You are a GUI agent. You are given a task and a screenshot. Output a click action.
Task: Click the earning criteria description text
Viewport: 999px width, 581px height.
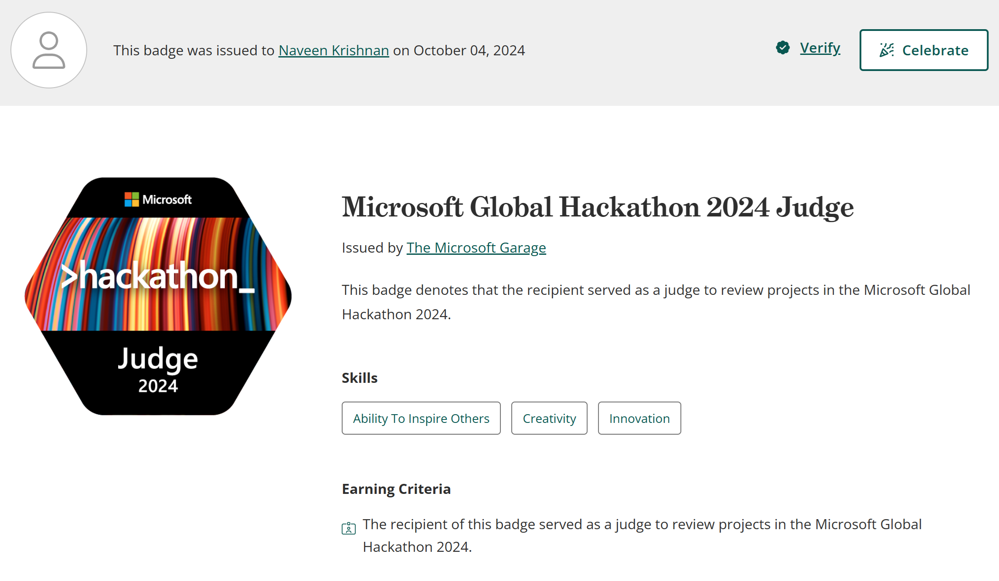point(642,535)
